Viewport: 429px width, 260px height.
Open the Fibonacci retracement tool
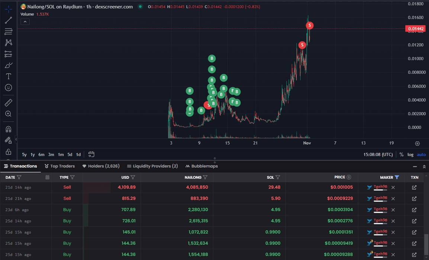tap(9, 31)
